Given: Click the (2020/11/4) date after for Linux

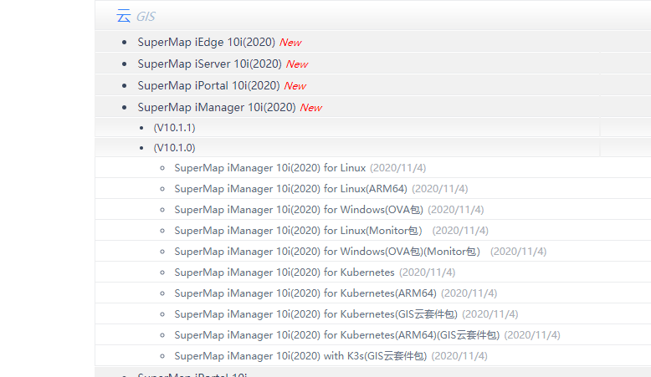Looking at the screenshot, I should [x=397, y=168].
